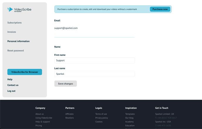Viewport: 202px width, 129px height.
Task: Open Education footer link
Action: tap(130, 125)
